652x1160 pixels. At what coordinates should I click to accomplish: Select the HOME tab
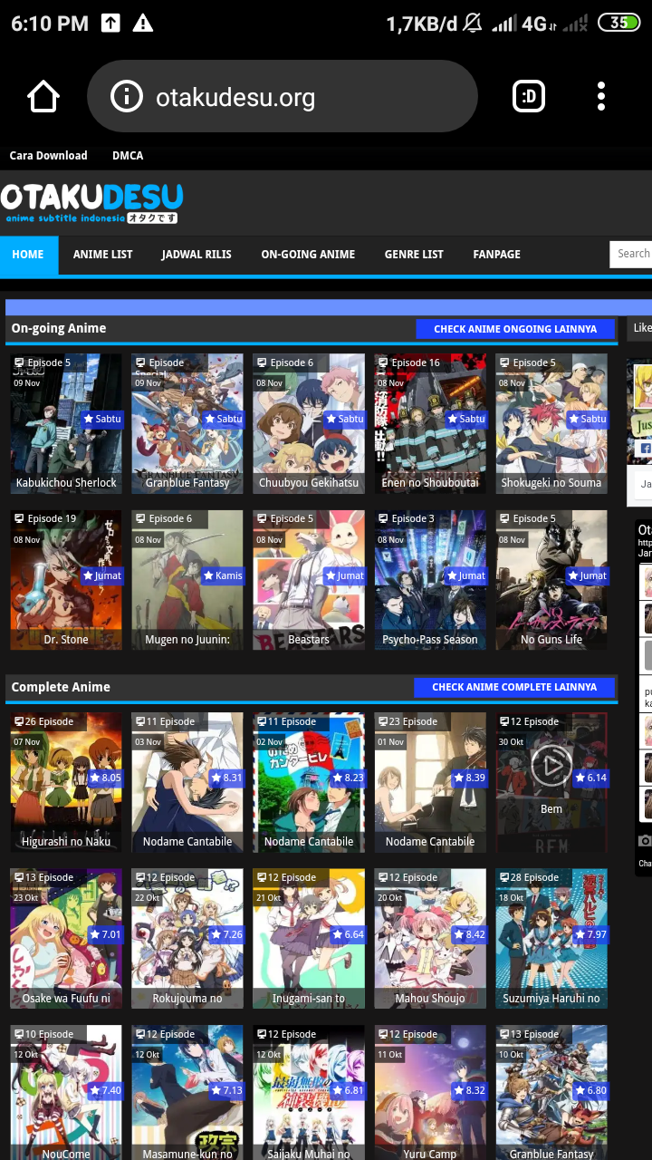tap(28, 255)
